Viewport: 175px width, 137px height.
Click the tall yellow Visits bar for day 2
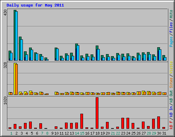tap(15, 79)
